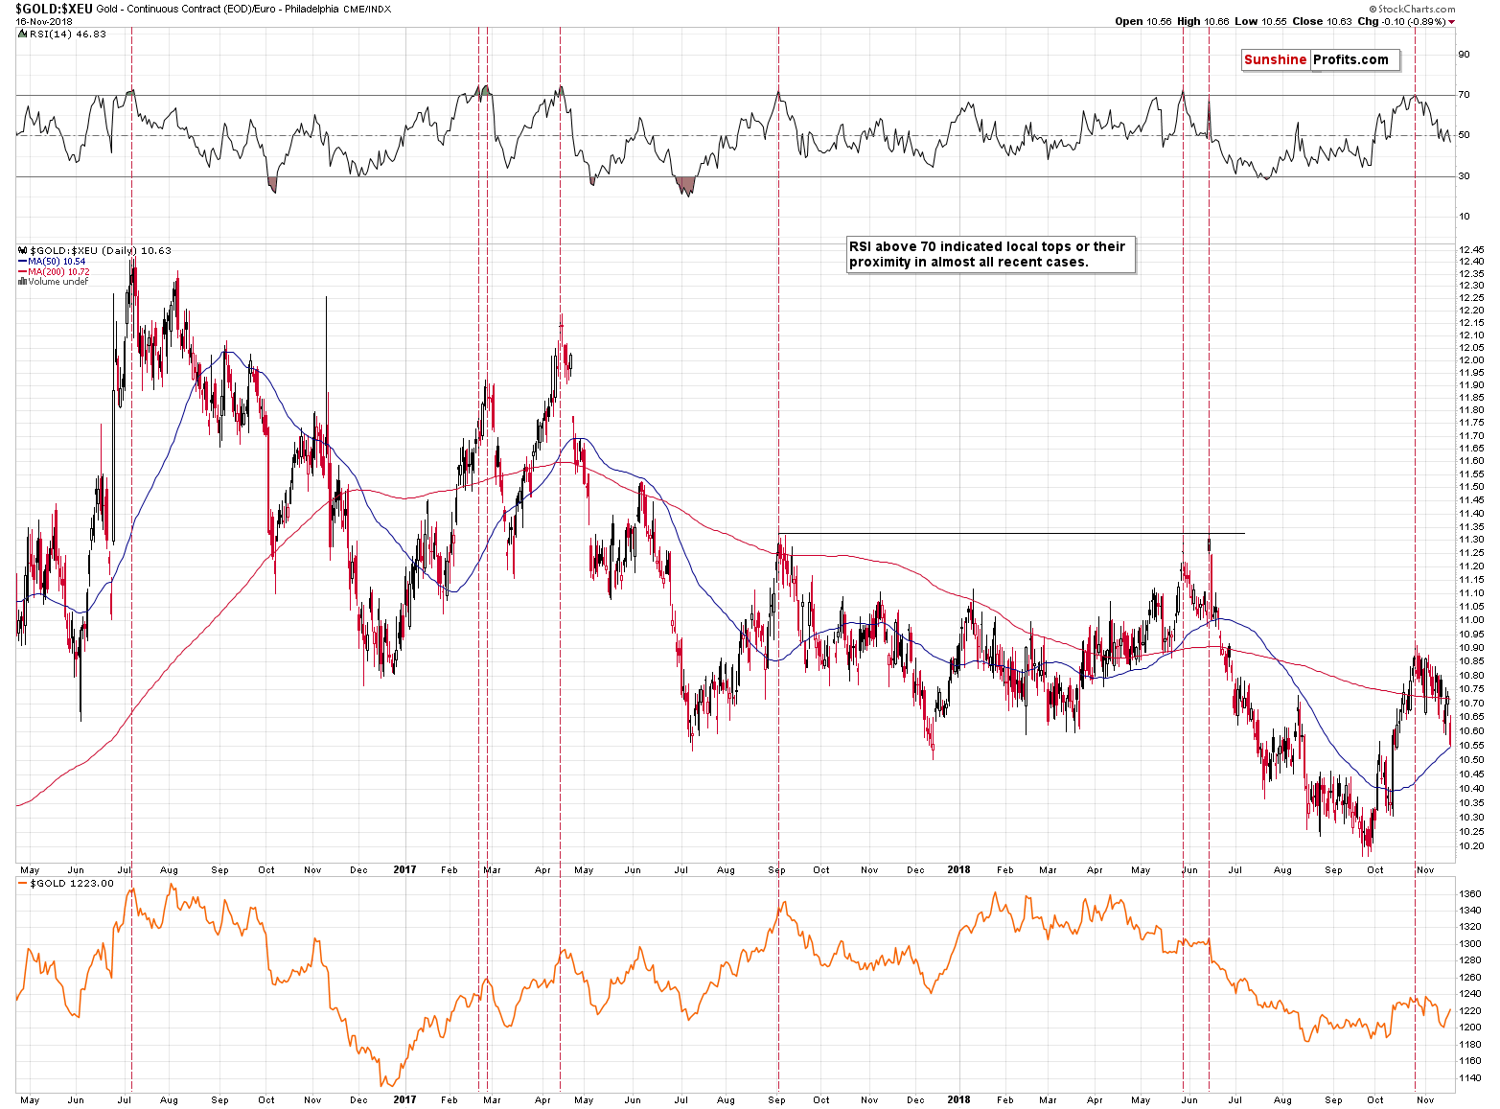Screen dimensions: 1500x1109
Task: Select the 16-Nov-2018 date text
Action: click(x=44, y=21)
